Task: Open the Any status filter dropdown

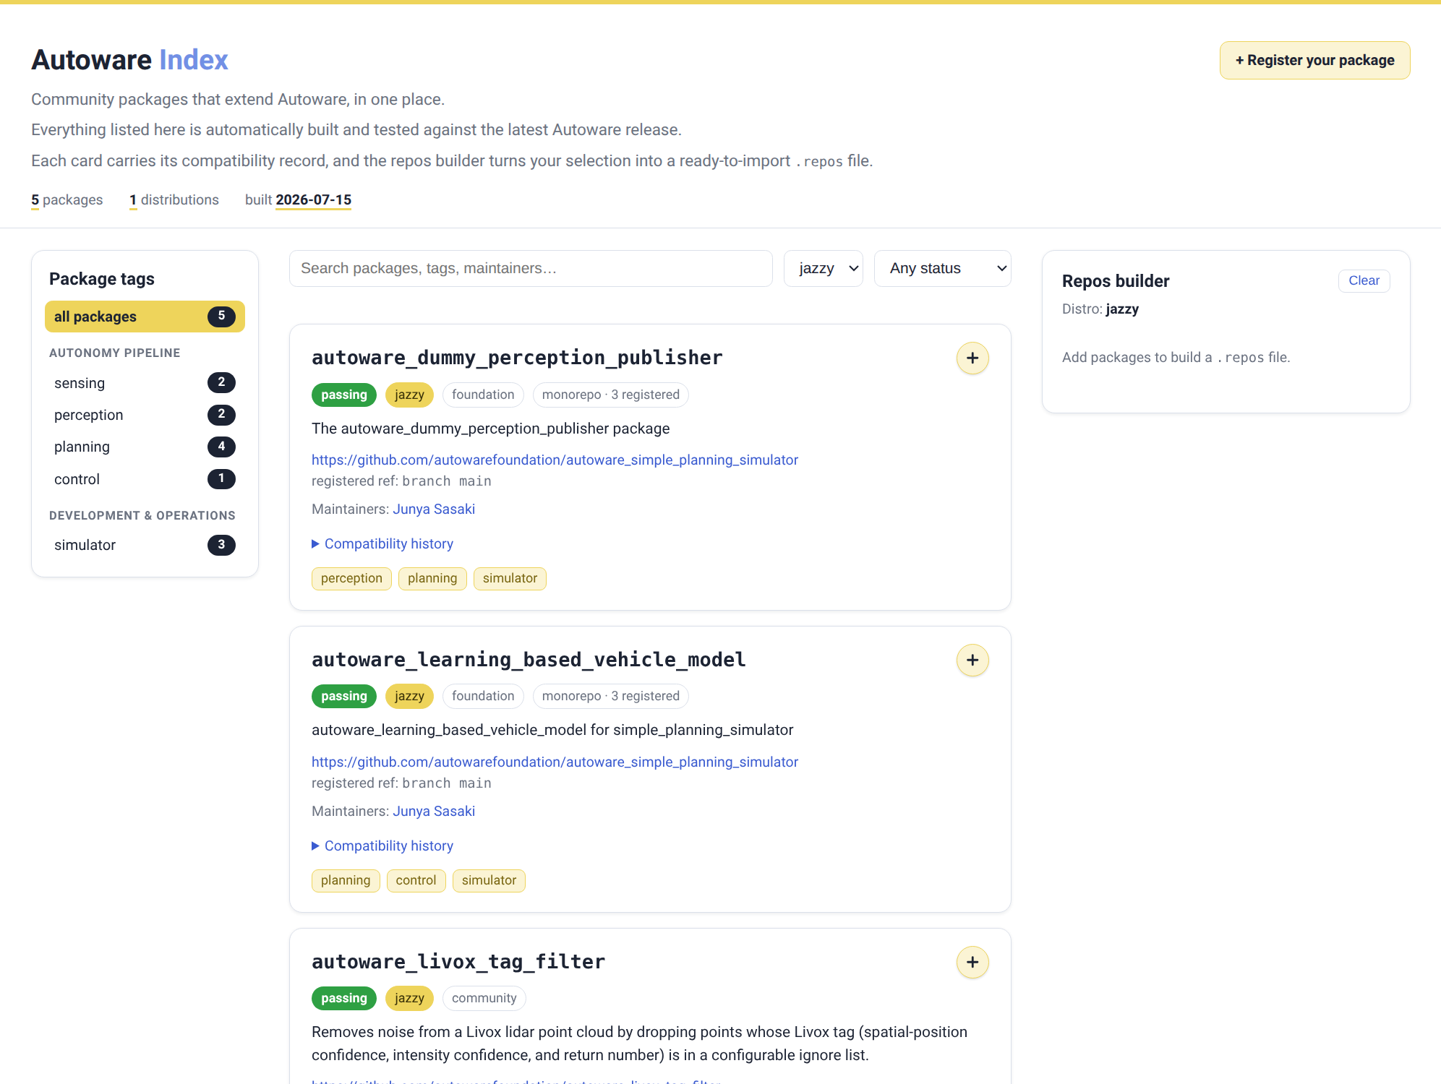Action: tap(942, 268)
